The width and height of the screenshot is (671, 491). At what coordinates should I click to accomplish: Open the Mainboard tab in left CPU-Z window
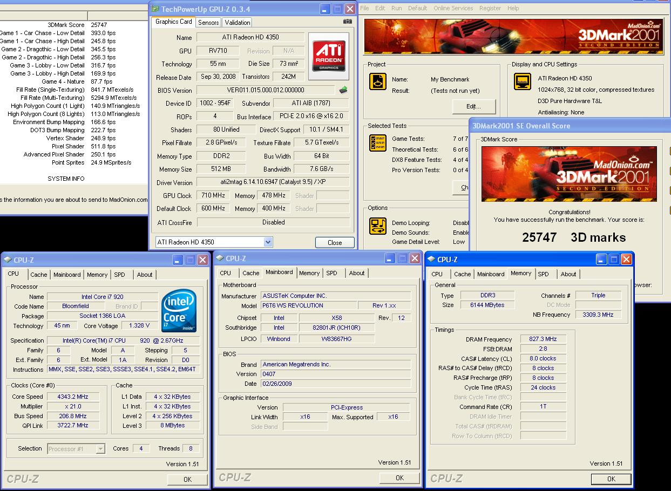[67, 275]
